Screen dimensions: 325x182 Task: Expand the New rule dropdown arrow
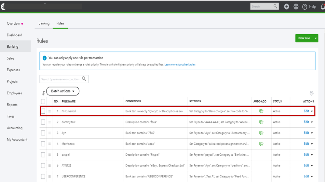point(316,38)
